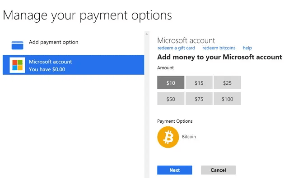
Task: Select the Microsoft account payment entry
Action: click(x=73, y=65)
